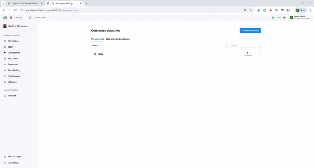Screen dimensions: 314x168
Task: Open the Team settings page
Action: click(10, 47)
